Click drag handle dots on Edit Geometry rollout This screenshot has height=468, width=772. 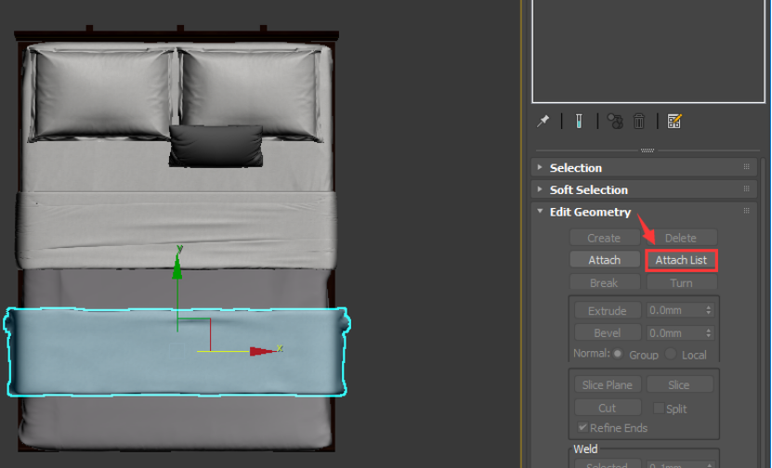coord(746,212)
